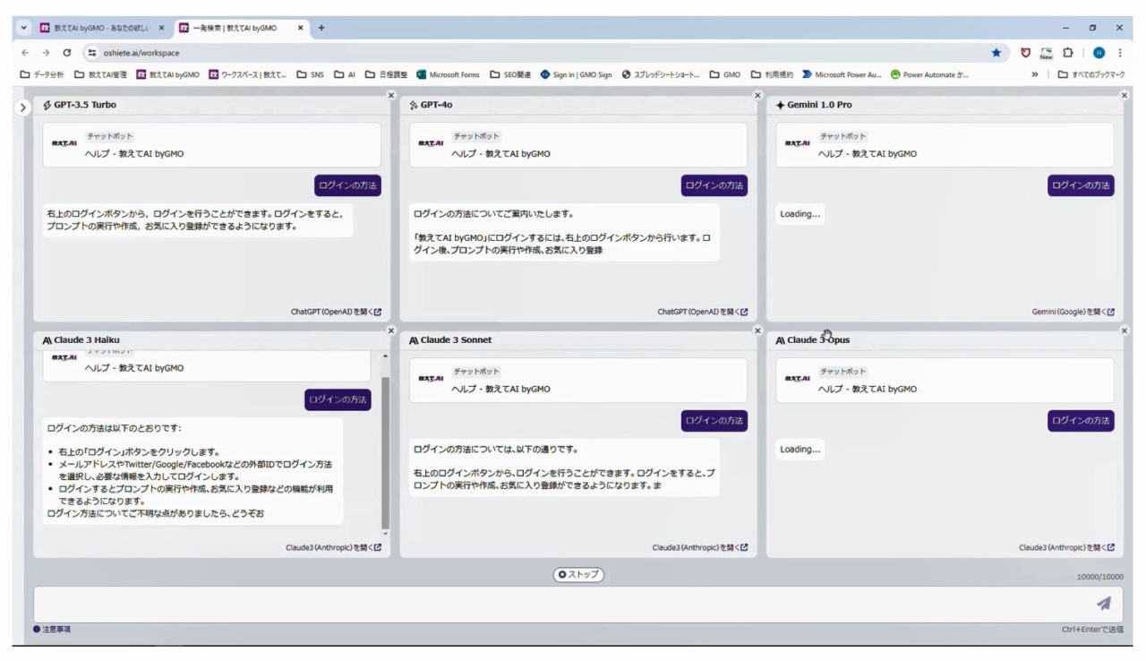Click the Claude 3 Haiku panel scrollbar

385,452
